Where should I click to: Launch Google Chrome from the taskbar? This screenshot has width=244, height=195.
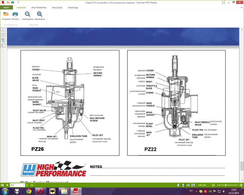(29, 191)
